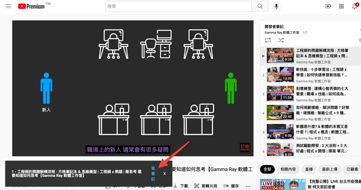Select the 全部 filter chip
The width and height of the screenshot is (361, 190).
click(267, 169)
